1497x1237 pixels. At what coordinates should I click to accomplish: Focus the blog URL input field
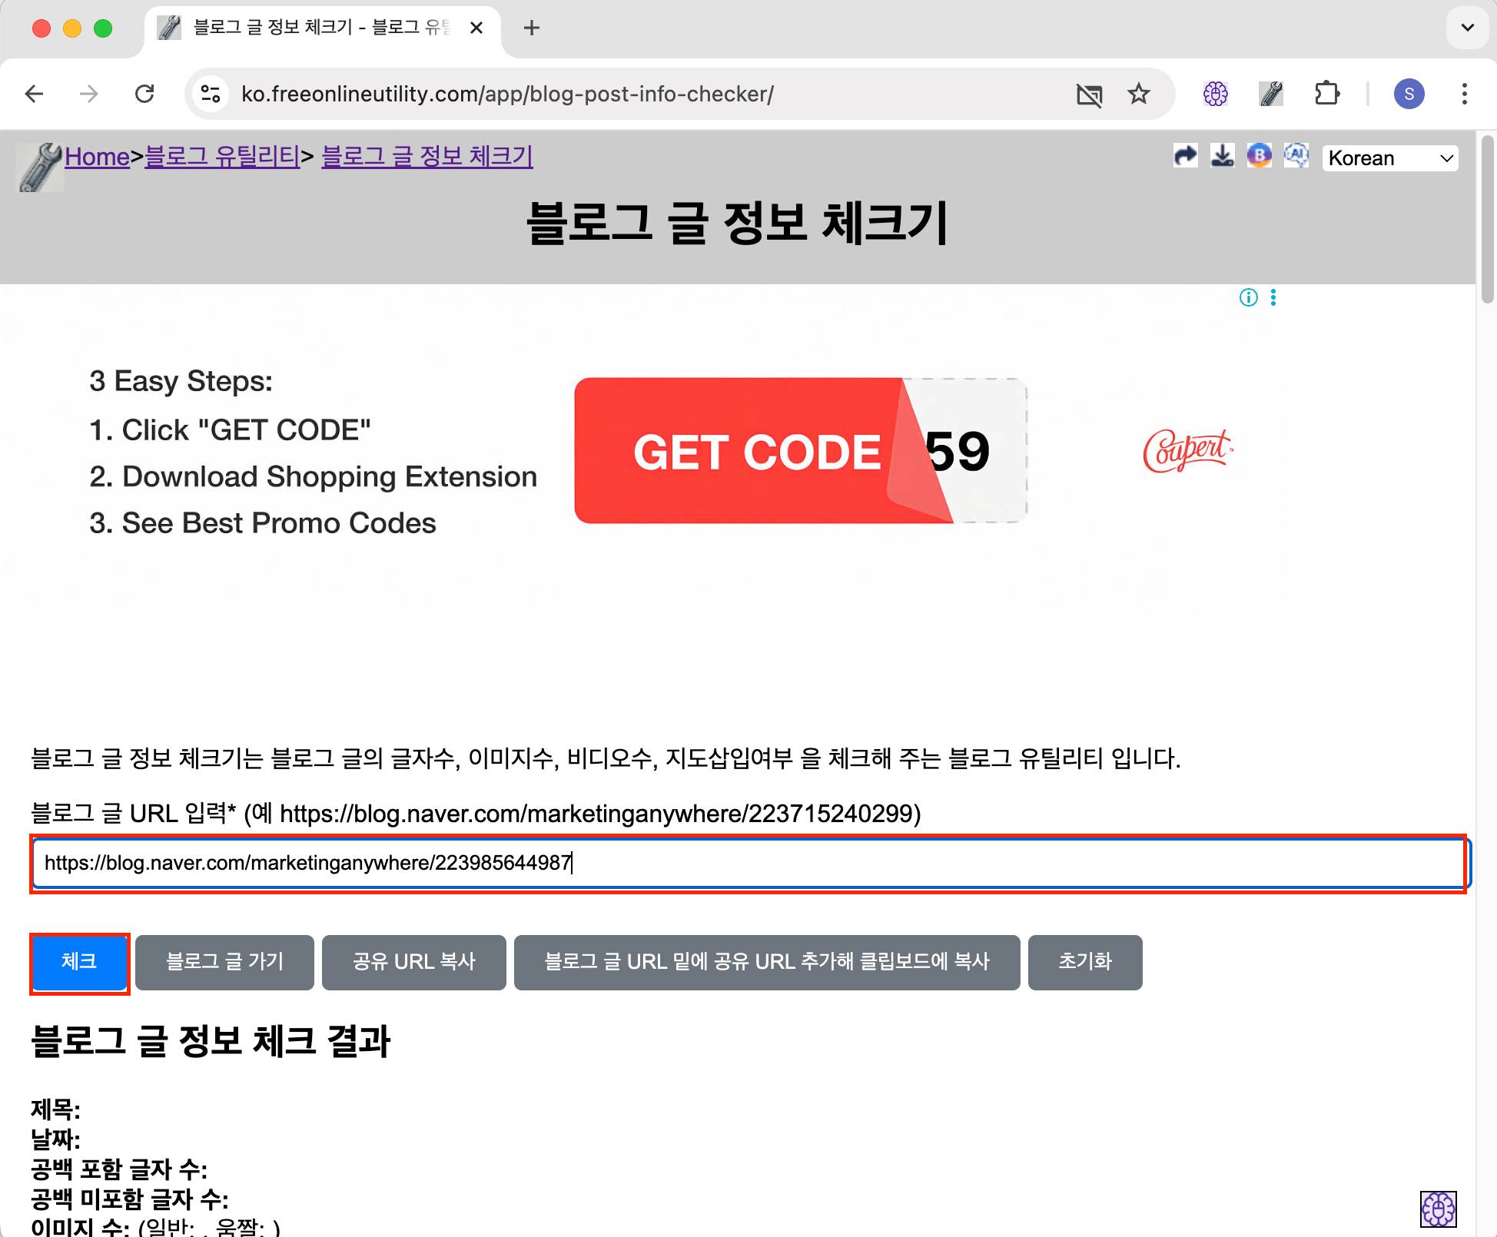(749, 864)
